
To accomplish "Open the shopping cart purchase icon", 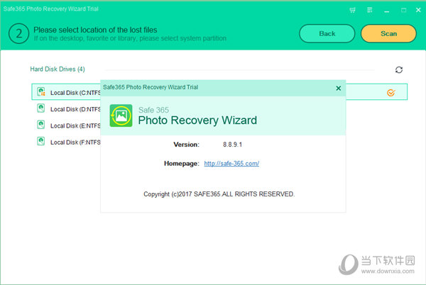I will point(352,11).
